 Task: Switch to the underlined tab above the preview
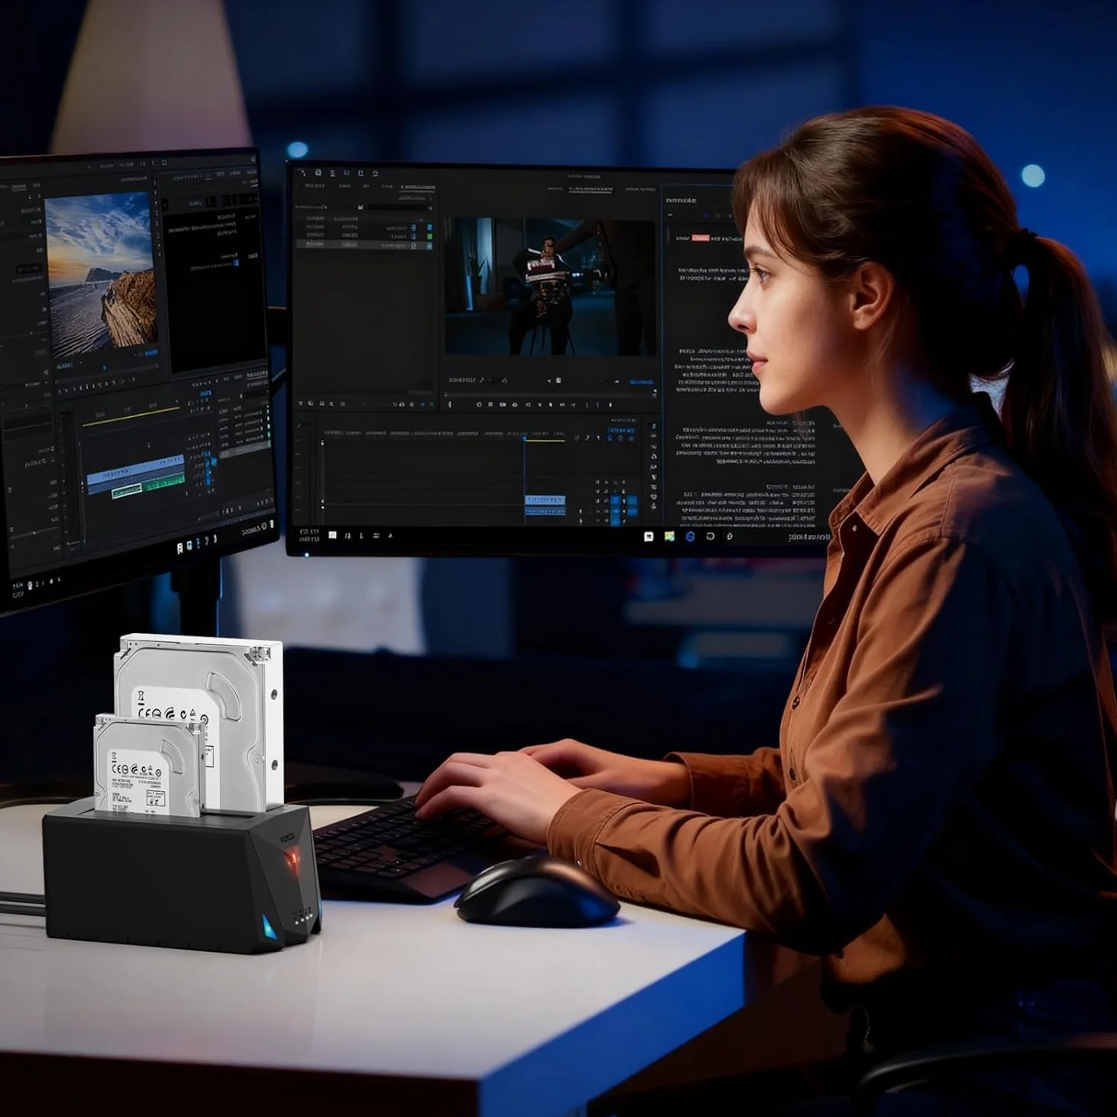[x=590, y=188]
